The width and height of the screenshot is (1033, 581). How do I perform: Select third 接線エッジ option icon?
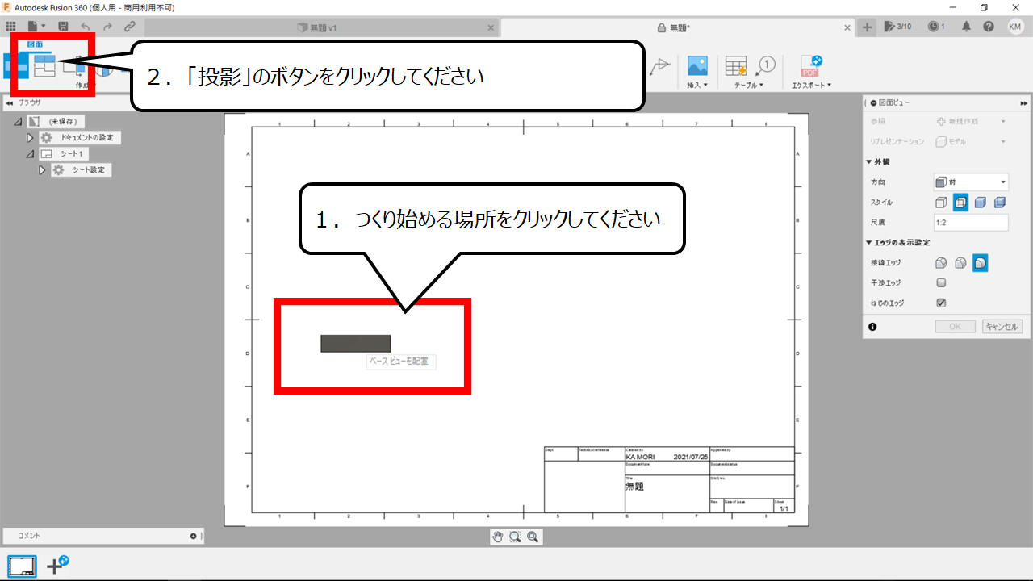[981, 263]
